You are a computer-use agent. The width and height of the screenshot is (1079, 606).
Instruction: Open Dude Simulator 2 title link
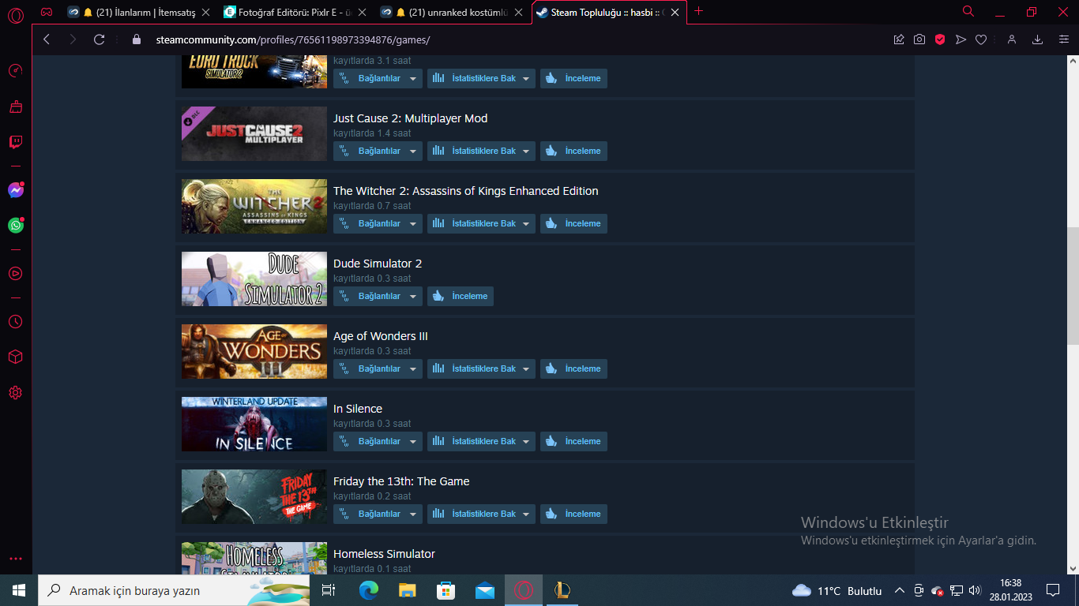378,264
